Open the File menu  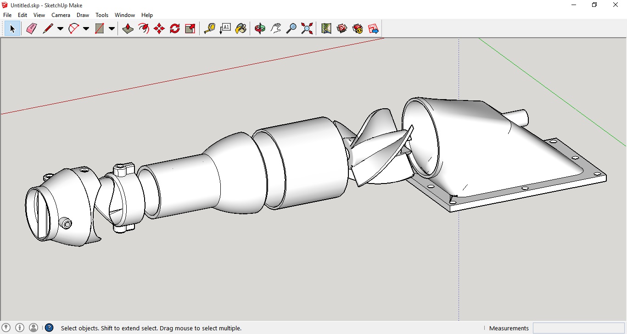click(x=7, y=15)
